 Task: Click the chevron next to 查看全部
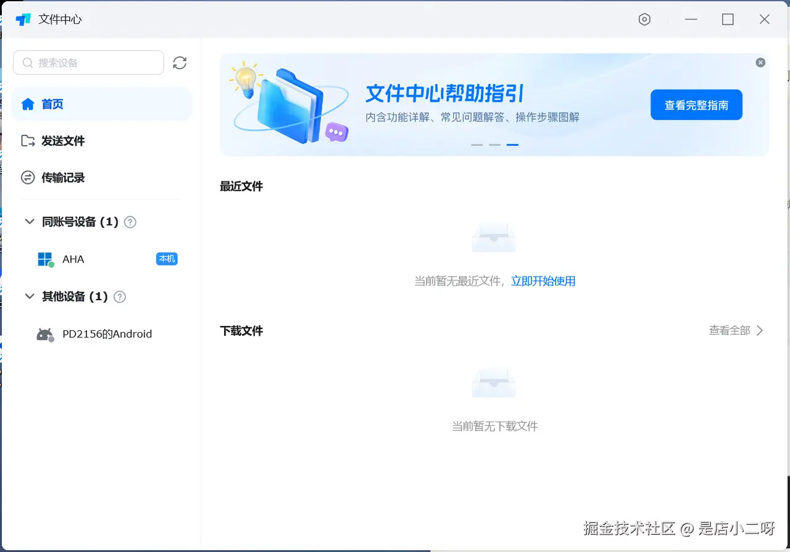[760, 330]
